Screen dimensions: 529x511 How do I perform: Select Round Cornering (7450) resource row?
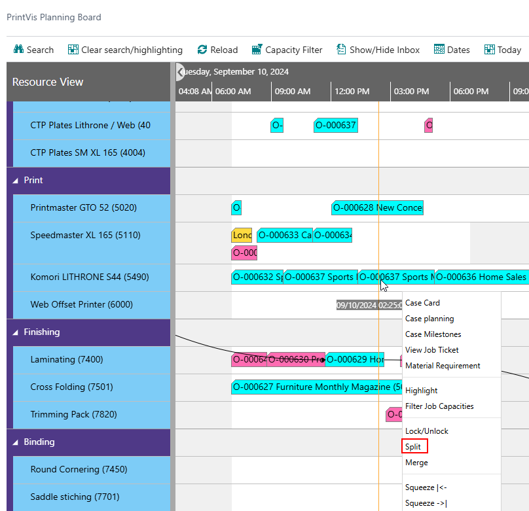point(92,470)
